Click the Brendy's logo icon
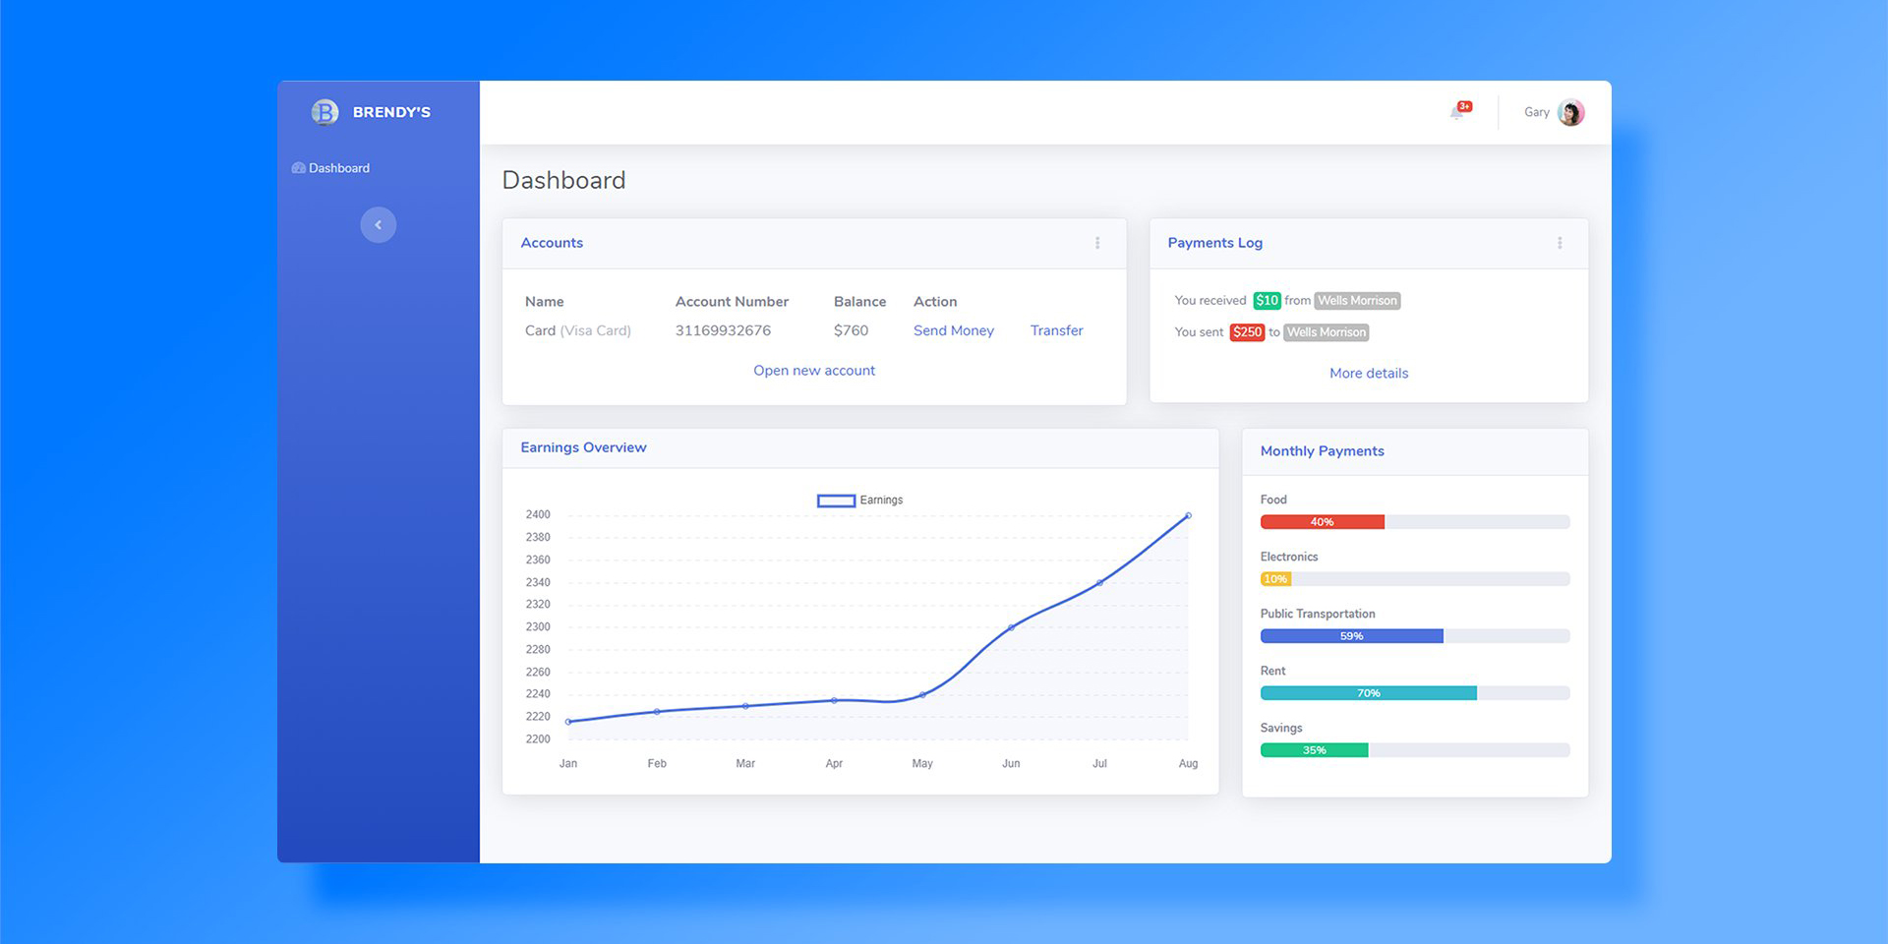The image size is (1888, 944). [x=325, y=112]
